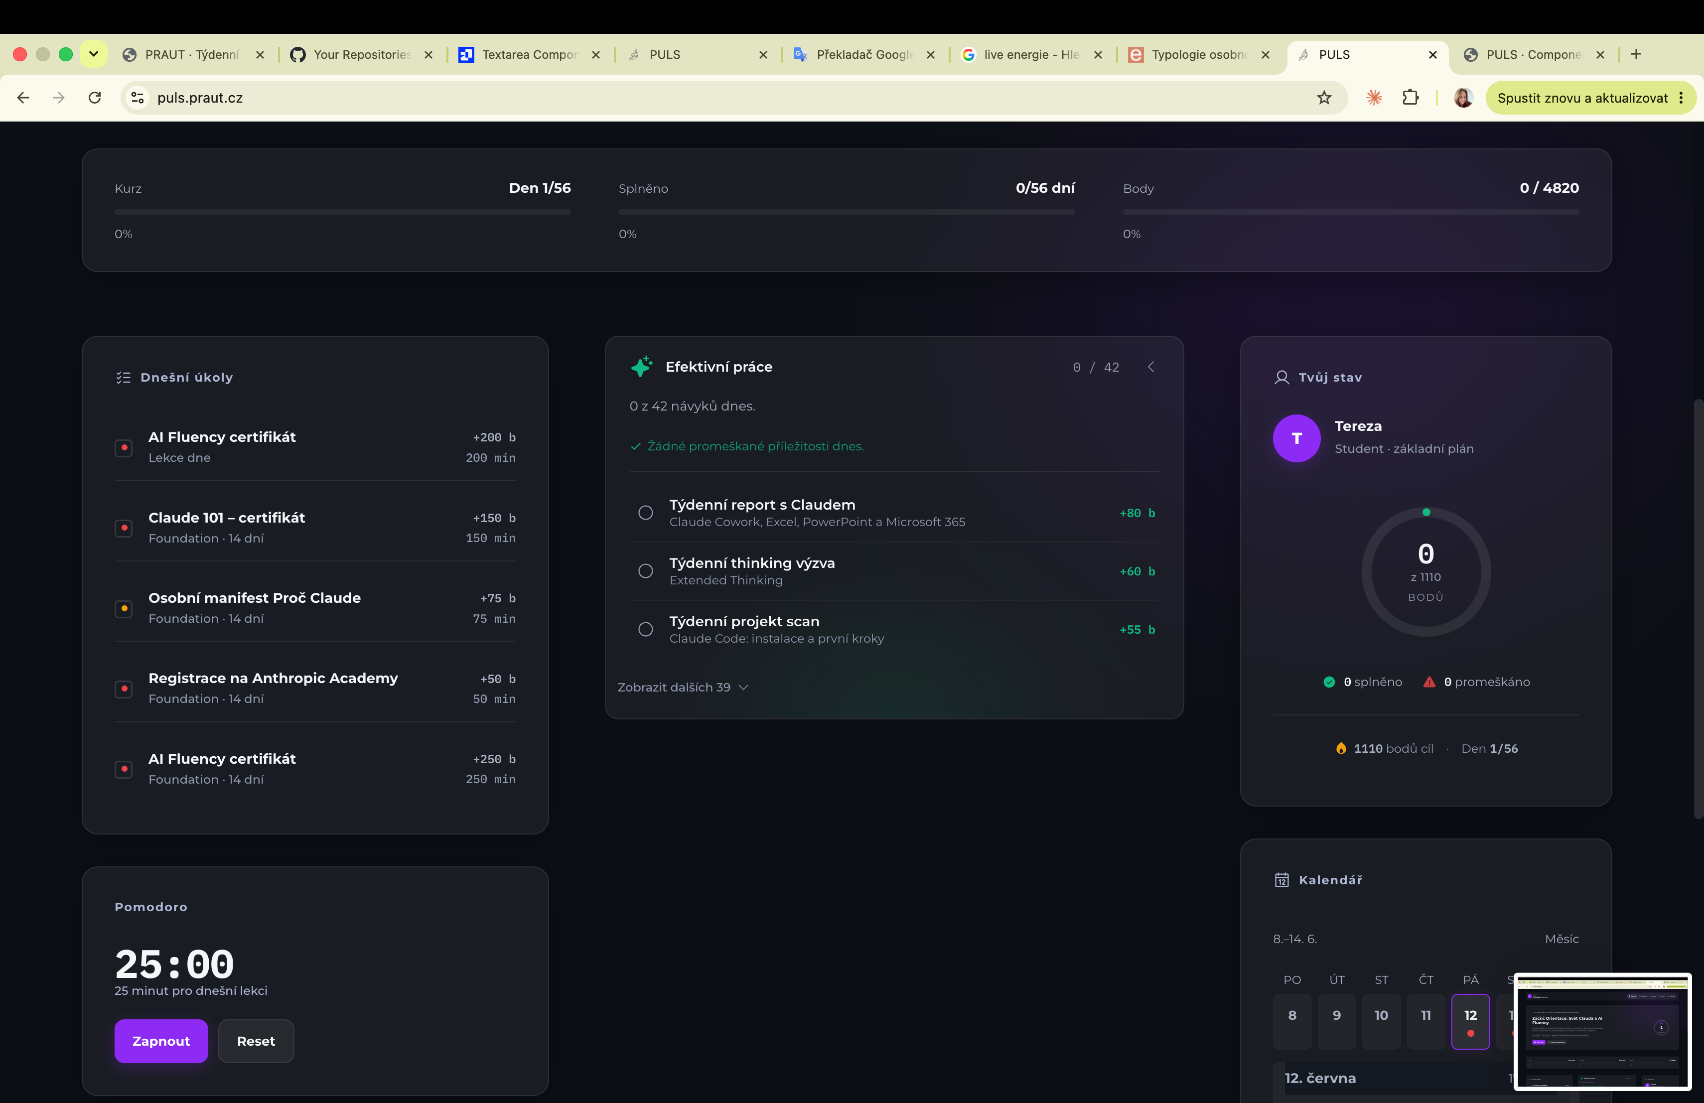
Task: Open the Chrome three-dot menu
Action: pyautogui.click(x=1681, y=98)
